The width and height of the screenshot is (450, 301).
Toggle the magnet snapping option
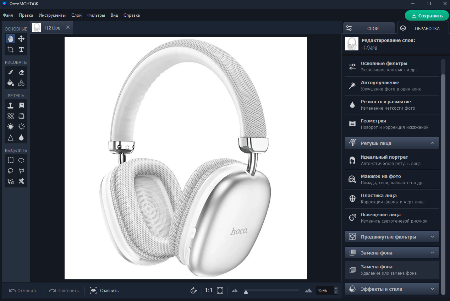point(193,290)
